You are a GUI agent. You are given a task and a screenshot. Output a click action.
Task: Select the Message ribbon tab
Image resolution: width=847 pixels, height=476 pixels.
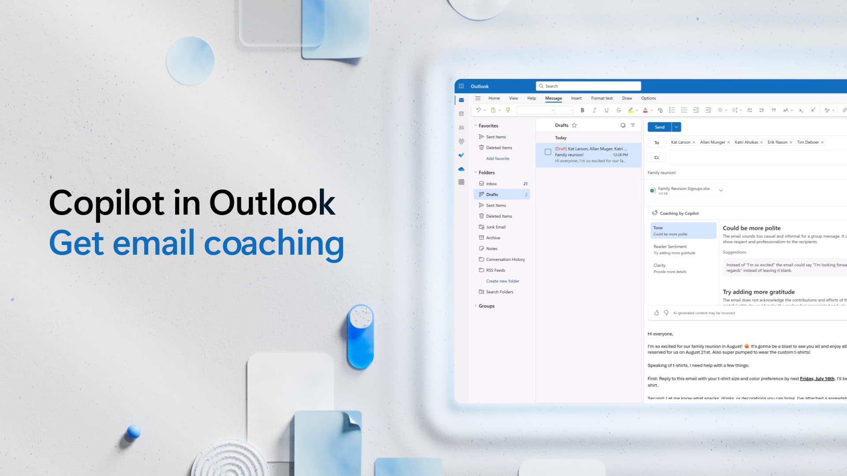(x=553, y=98)
